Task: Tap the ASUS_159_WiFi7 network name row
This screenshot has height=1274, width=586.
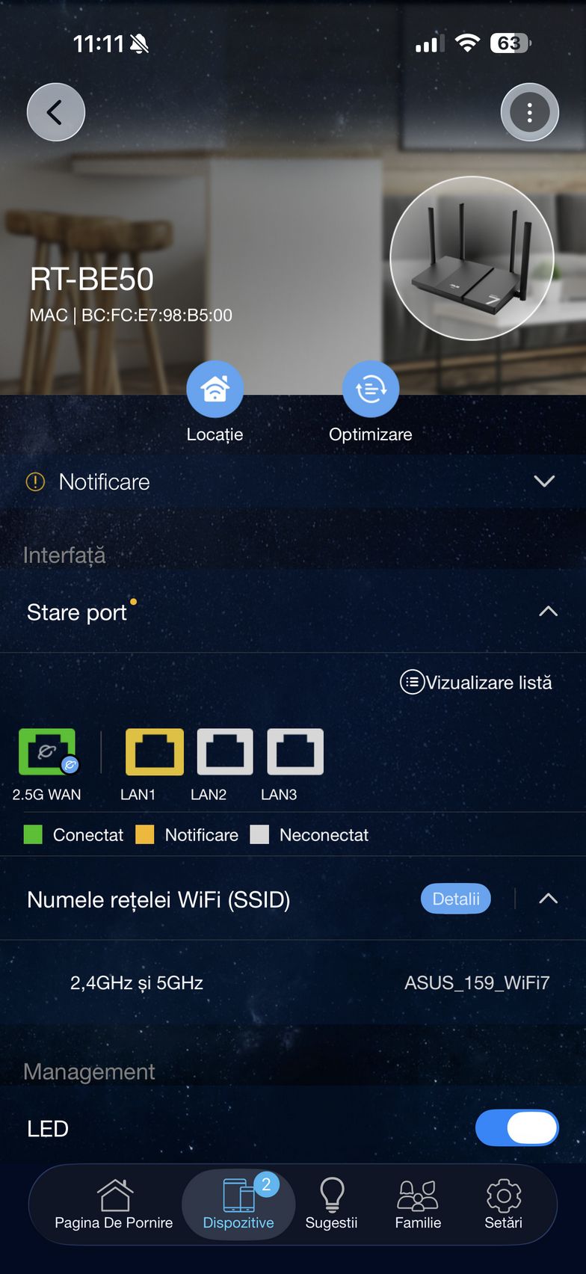Action: (x=293, y=982)
